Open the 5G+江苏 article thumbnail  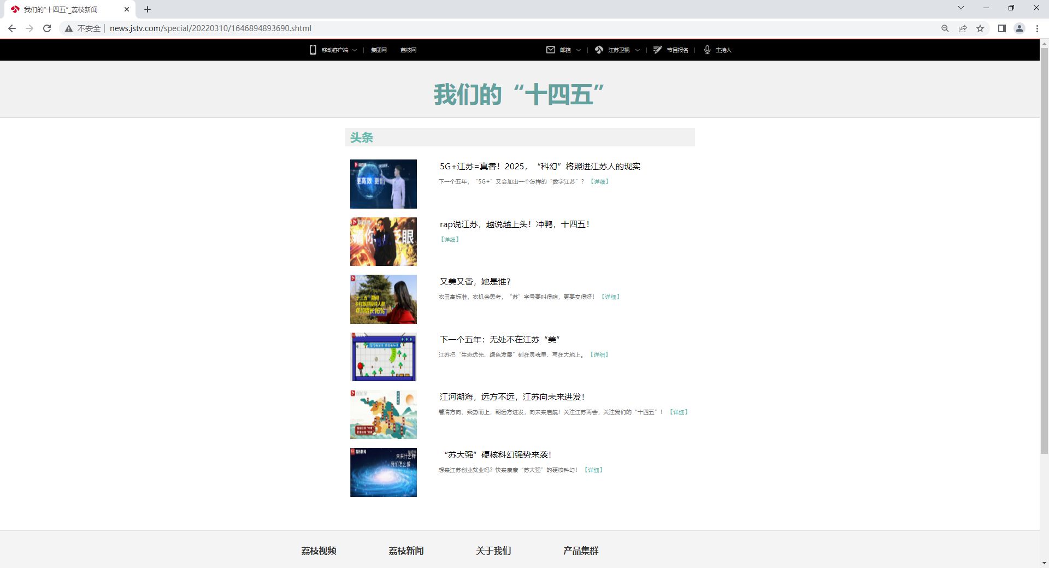click(x=383, y=184)
